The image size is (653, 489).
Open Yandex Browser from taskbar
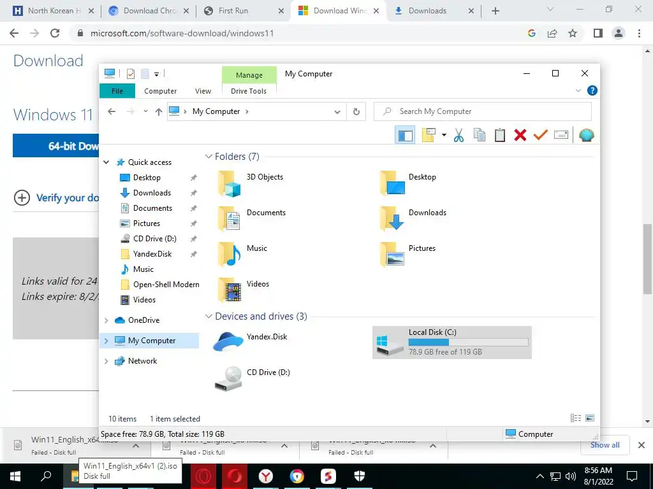pos(266,476)
